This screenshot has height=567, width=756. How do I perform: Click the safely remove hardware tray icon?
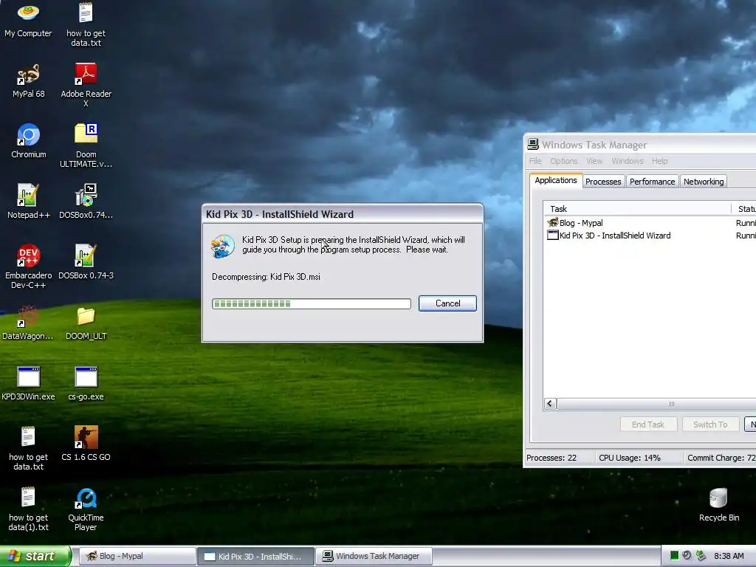[701, 555]
